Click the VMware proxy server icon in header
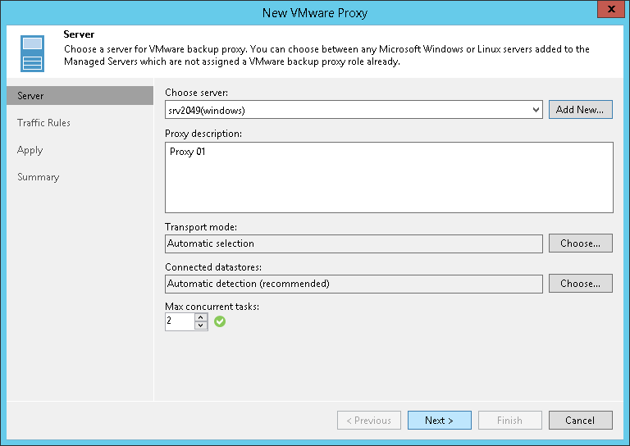630x446 pixels. 32,54
